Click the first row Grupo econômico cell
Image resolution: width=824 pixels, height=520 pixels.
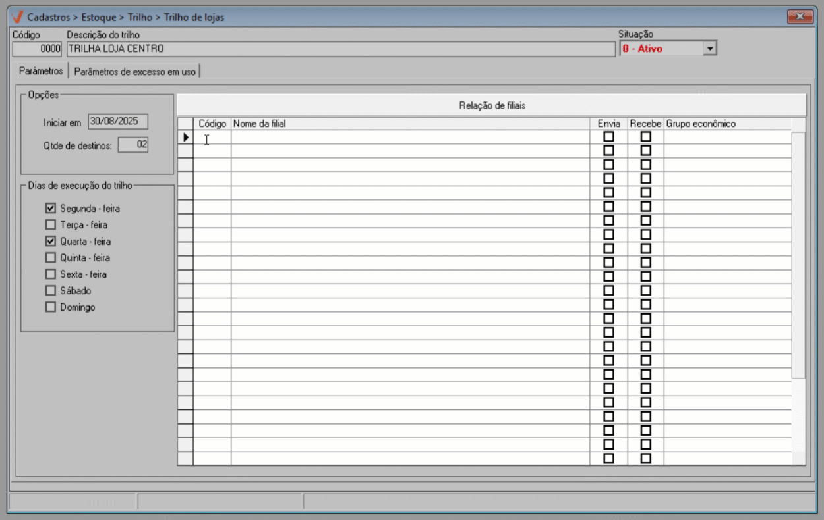[727, 137]
